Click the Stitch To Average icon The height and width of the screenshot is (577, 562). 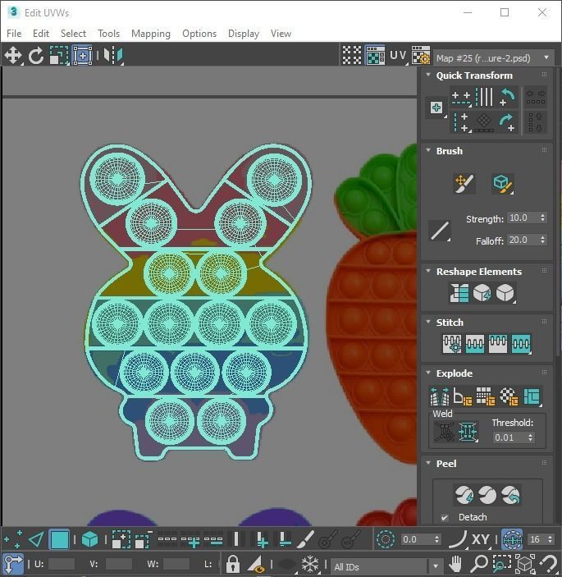click(x=475, y=343)
